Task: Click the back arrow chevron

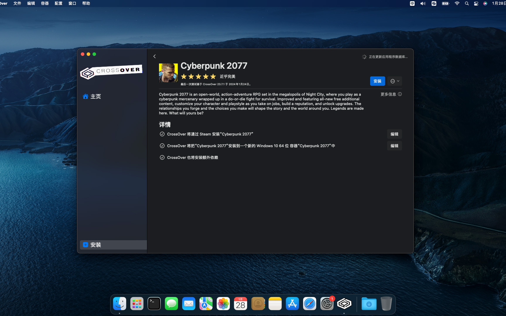Action: point(155,56)
